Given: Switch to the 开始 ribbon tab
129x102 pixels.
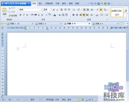Looking at the screenshot, I should click(34, 4).
